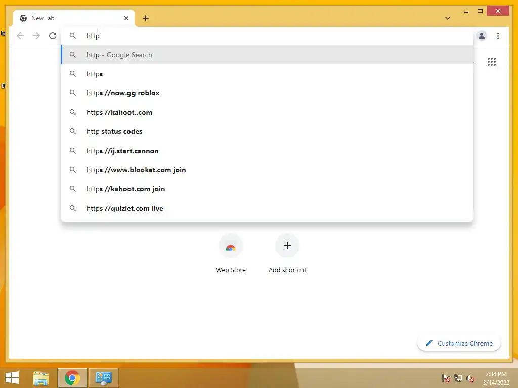The image size is (518, 388).
Task: Pick the 'https //kahoot..com' suggestion
Action: coord(267,112)
